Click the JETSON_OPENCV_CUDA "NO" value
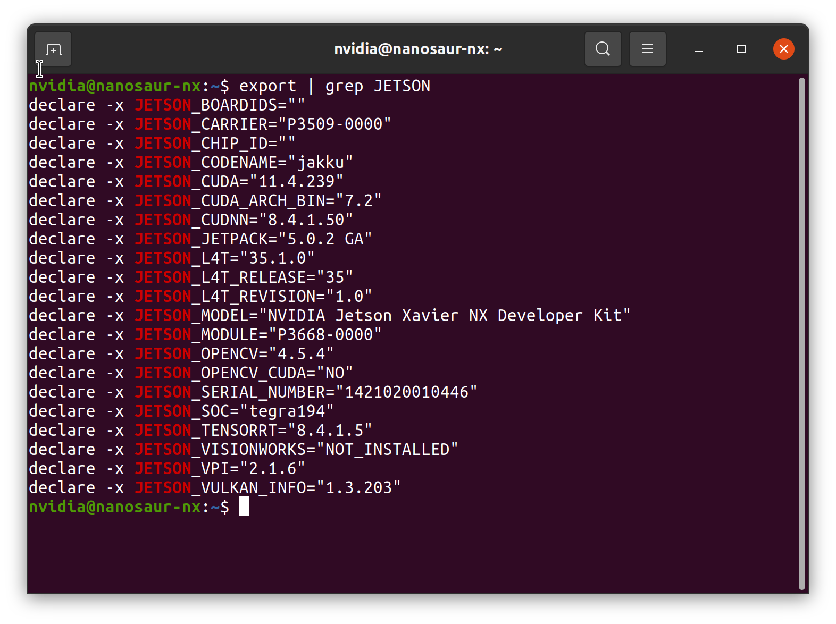This screenshot has width=836, height=624. tap(335, 373)
